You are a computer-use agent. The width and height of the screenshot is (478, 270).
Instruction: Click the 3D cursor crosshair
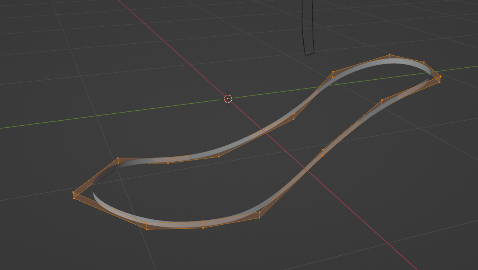pos(228,99)
